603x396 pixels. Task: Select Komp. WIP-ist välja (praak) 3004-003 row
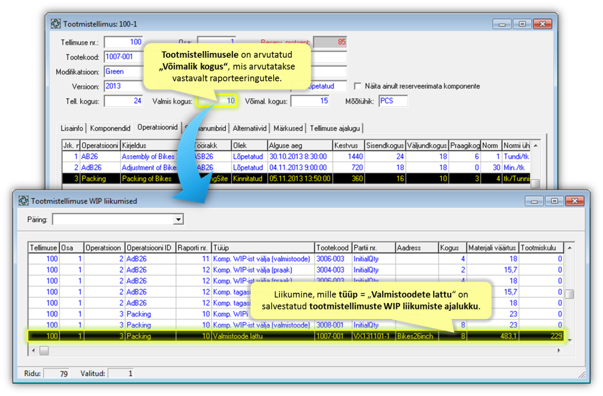coord(296,270)
